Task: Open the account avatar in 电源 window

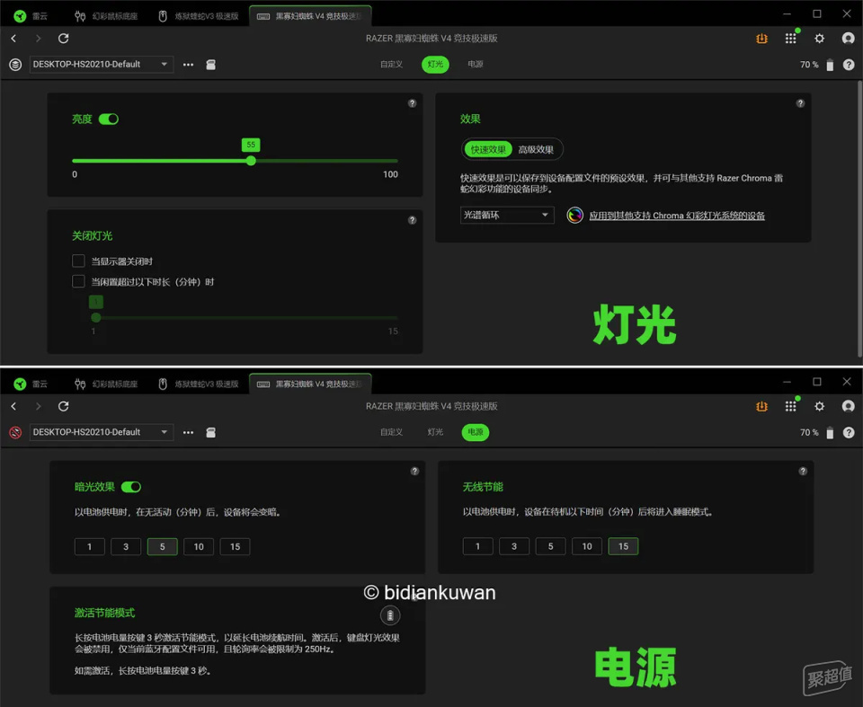Action: point(848,406)
